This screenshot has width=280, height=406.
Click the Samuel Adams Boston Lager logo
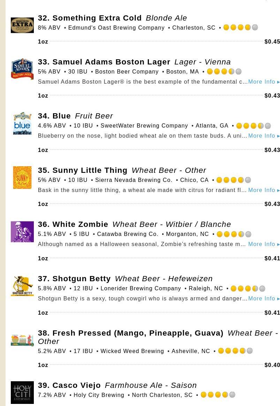click(x=22, y=69)
